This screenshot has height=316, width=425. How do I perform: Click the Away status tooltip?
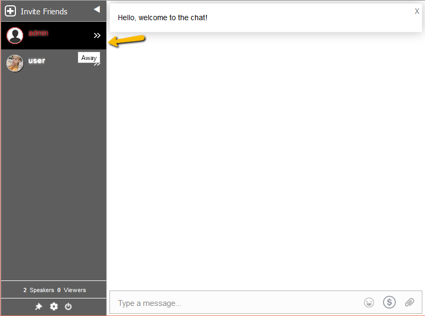coord(89,58)
